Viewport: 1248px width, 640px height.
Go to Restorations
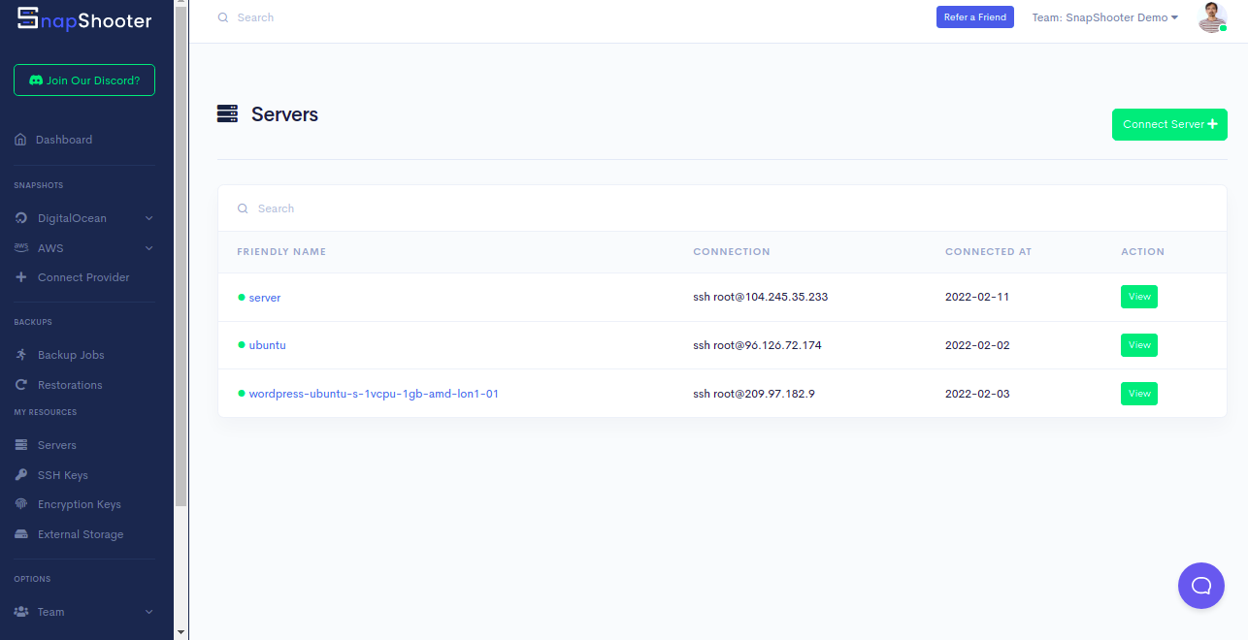pyautogui.click(x=70, y=385)
